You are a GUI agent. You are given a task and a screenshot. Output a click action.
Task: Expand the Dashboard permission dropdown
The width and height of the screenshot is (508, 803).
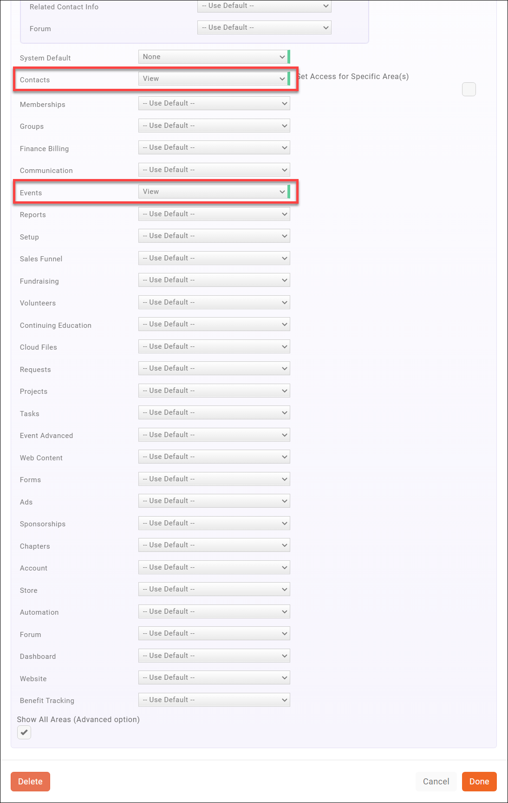214,656
